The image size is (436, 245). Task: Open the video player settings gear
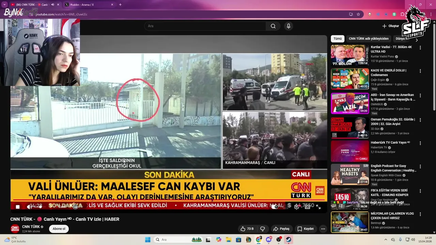click(x=297, y=207)
